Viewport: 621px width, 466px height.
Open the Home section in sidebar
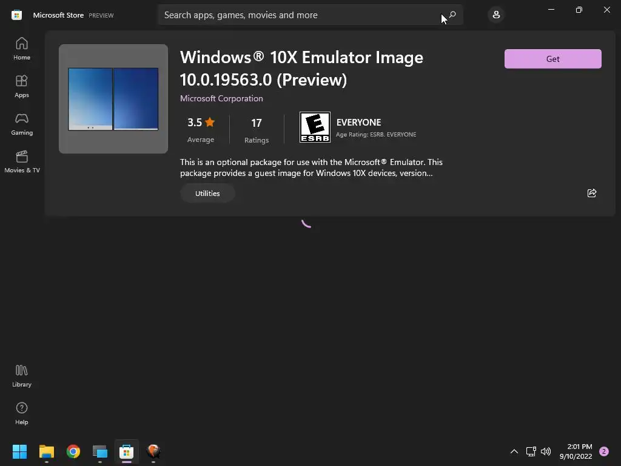pyautogui.click(x=22, y=49)
